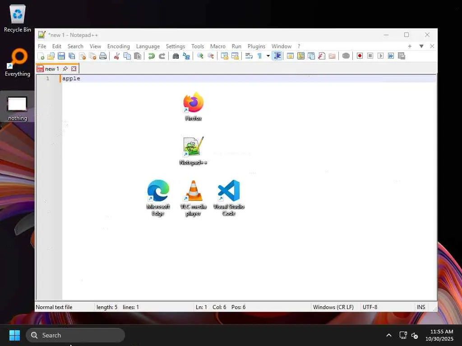The height and width of the screenshot is (346, 462).
Task: Toggle the indent guide button
Action: click(277, 56)
